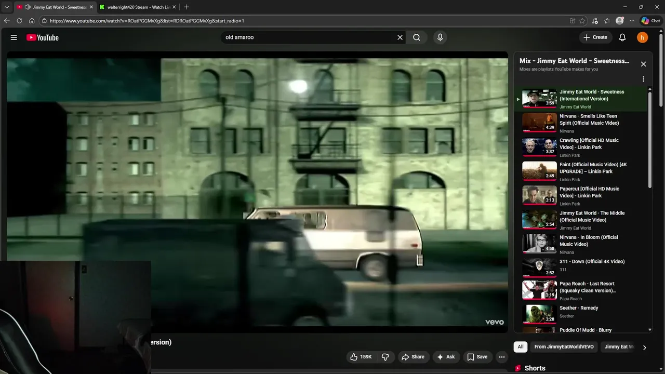
Task: Close the Jimmy Eat World tab
Action: (91, 7)
